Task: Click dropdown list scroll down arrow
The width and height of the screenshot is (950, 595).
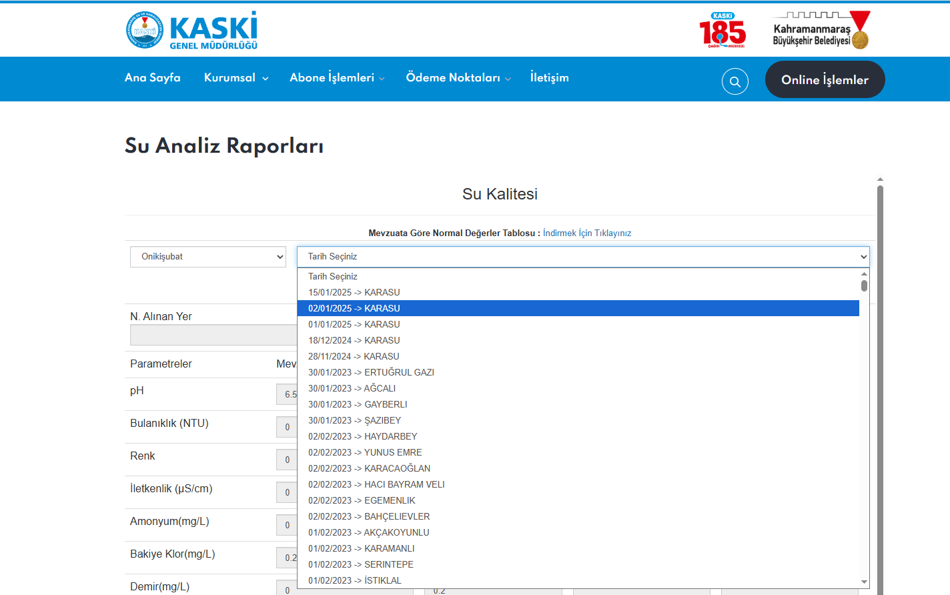Action: tap(864, 582)
